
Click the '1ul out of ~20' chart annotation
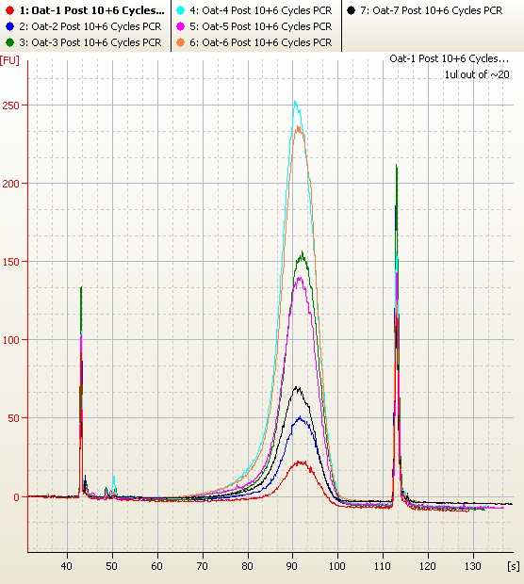coord(477,74)
